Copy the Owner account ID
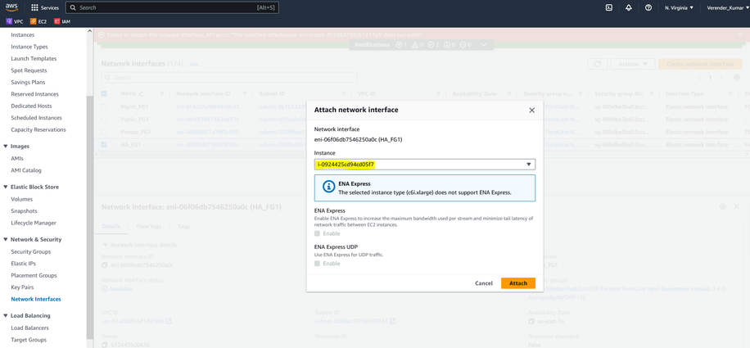The image size is (750, 348). (105, 345)
